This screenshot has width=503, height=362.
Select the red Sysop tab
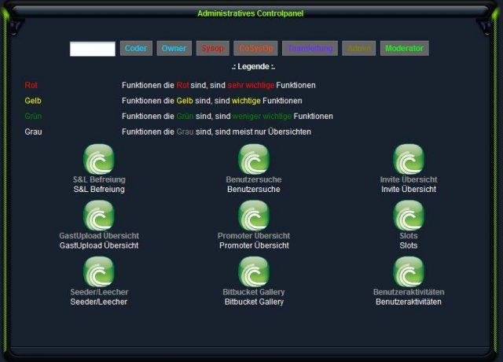click(x=213, y=49)
